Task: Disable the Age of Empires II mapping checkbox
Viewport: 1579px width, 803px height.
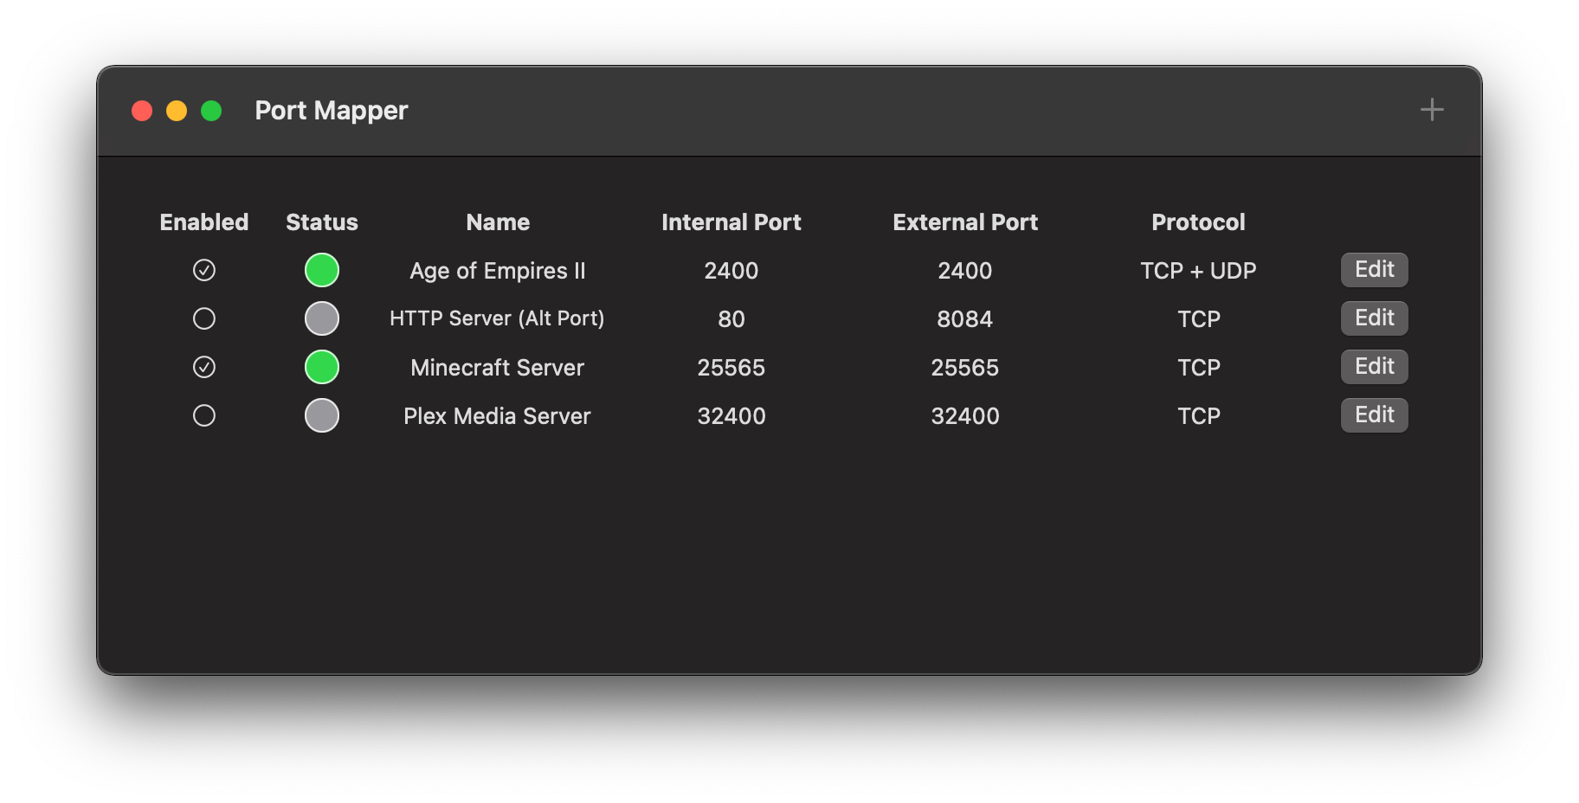Action: (x=204, y=270)
